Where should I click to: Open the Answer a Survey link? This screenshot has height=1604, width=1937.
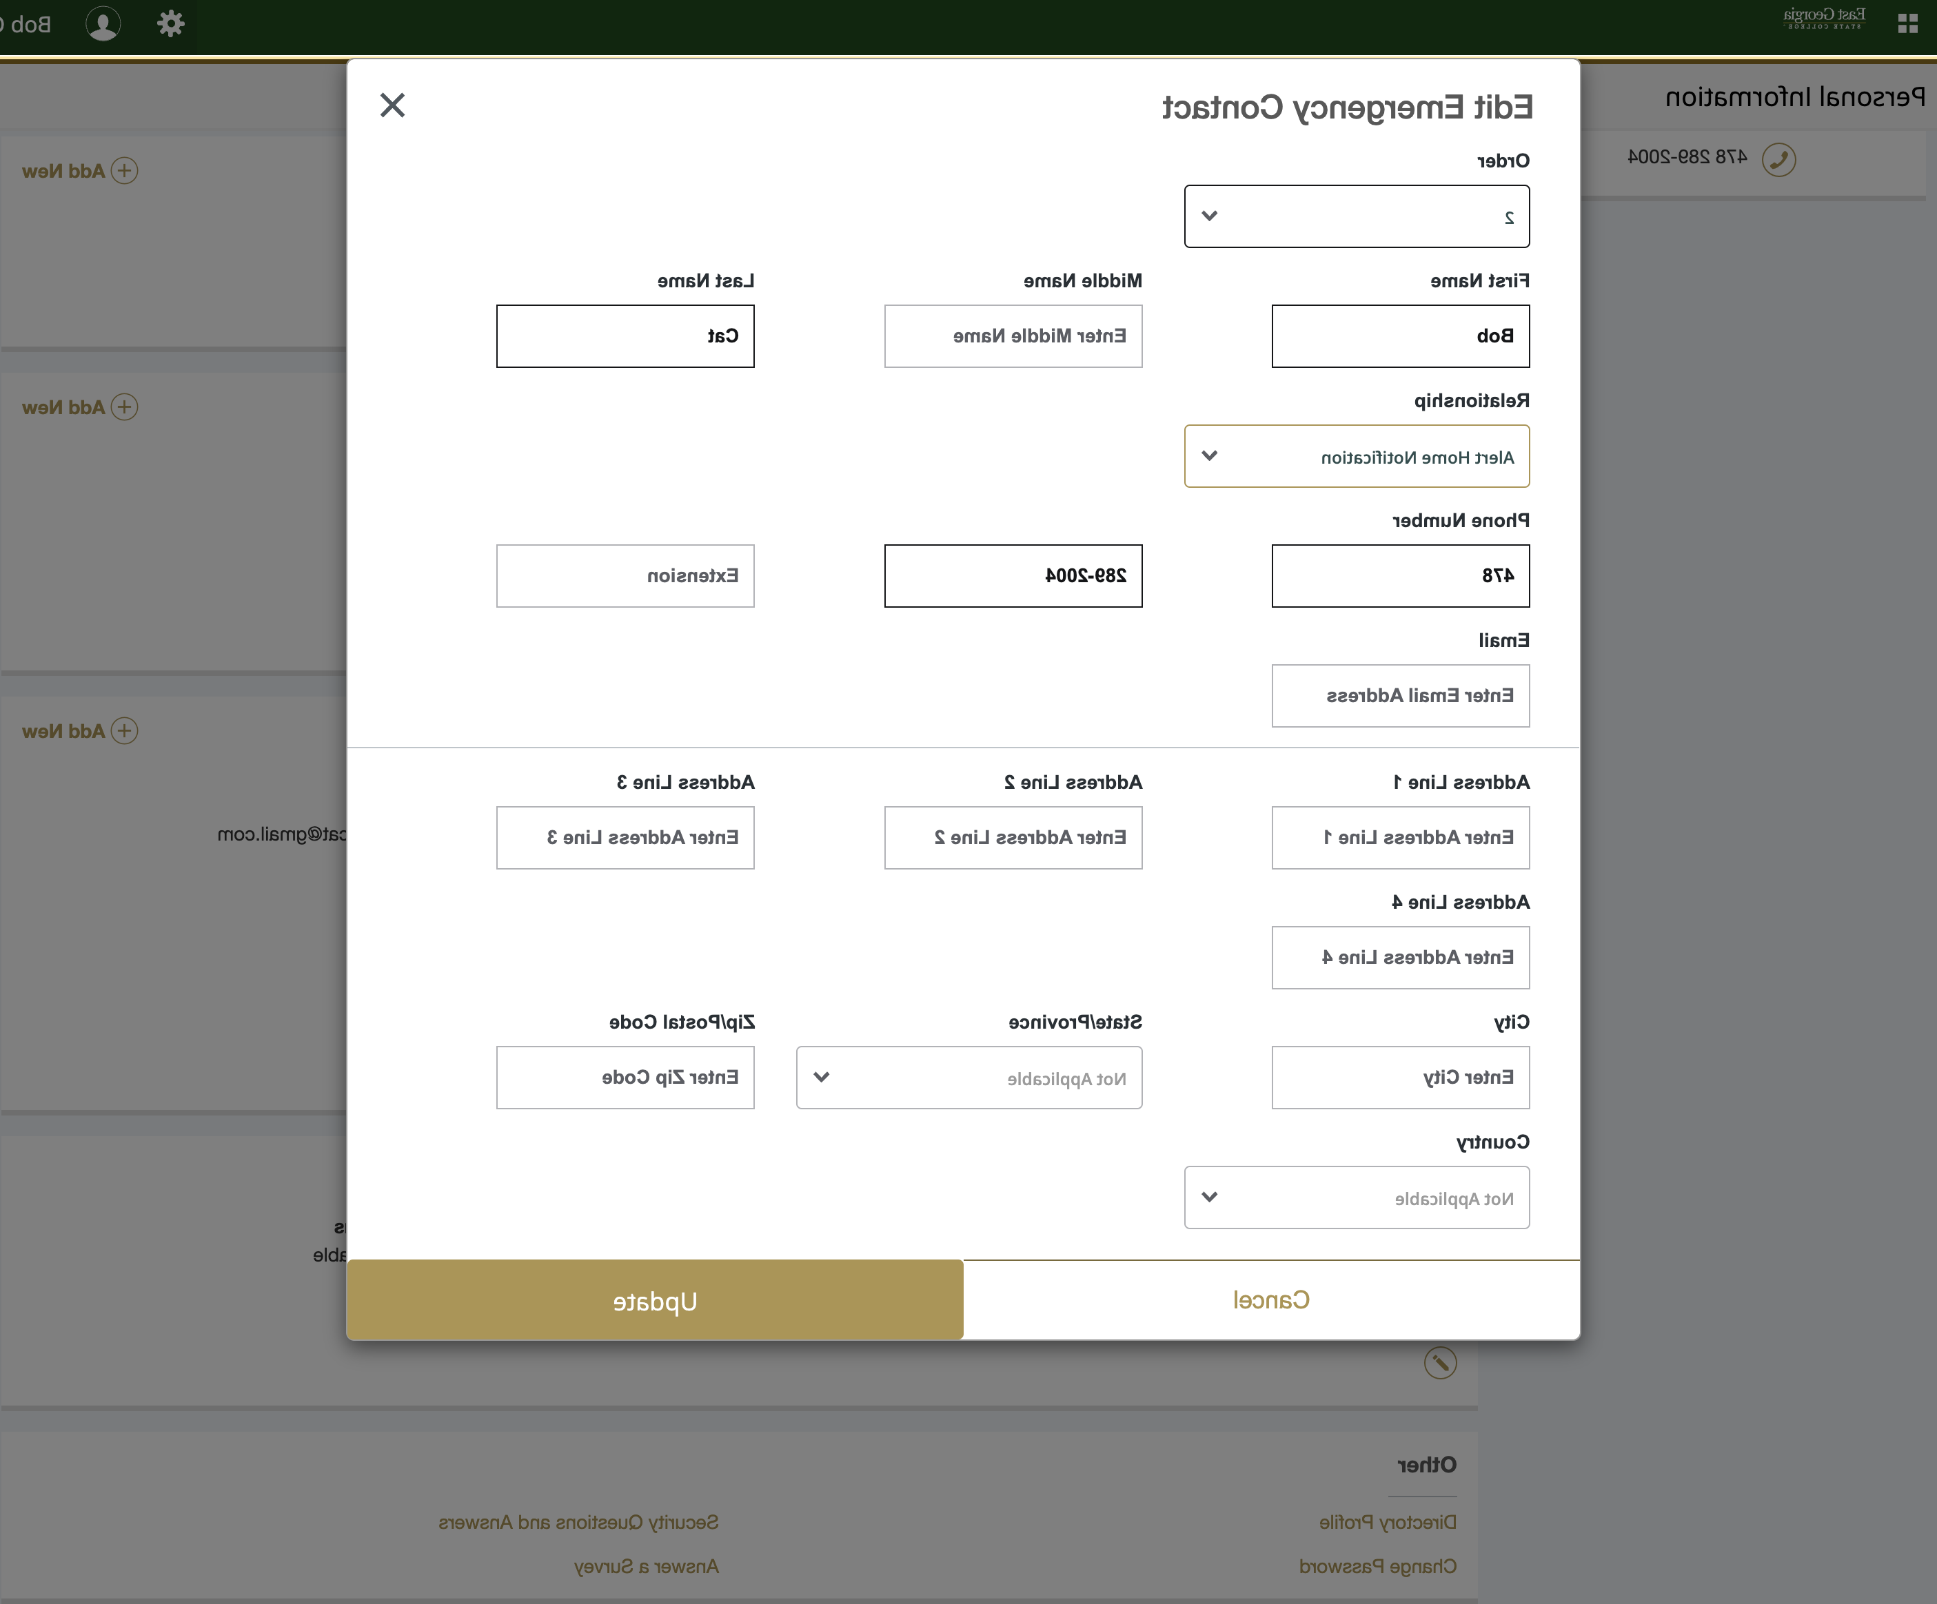[646, 1566]
